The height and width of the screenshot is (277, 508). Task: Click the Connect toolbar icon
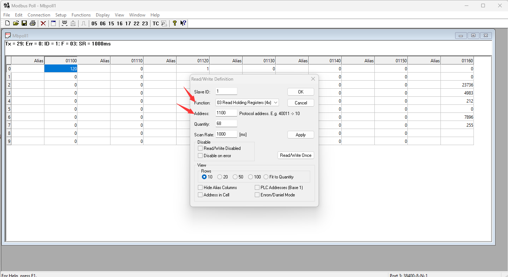[x=65, y=23]
